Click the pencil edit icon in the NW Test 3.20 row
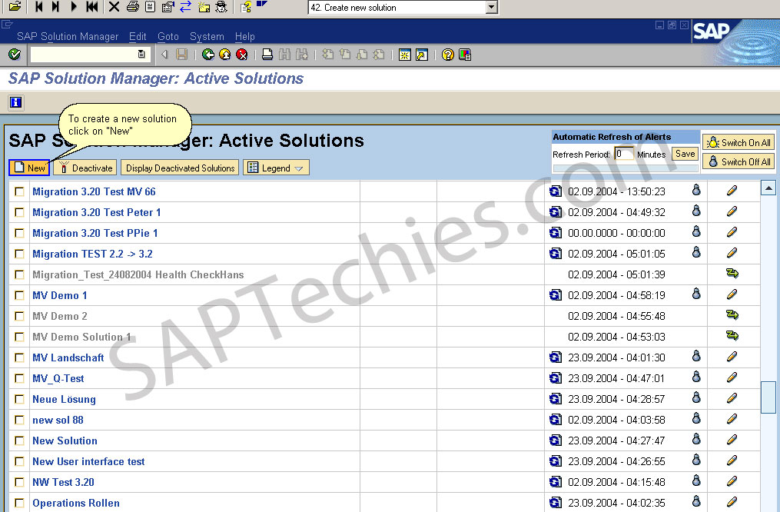This screenshot has width=780, height=512. (x=732, y=481)
